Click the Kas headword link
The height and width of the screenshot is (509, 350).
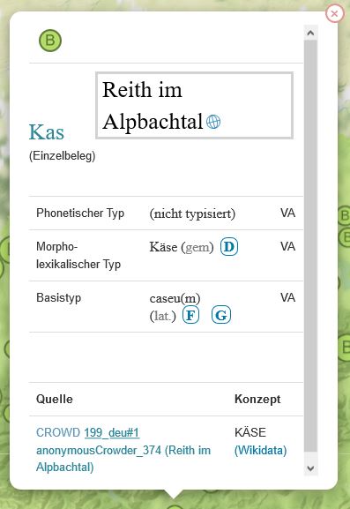(47, 132)
